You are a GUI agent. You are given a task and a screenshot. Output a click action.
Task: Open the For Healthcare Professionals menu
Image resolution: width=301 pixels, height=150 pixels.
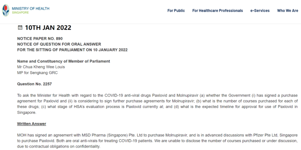(218, 11)
